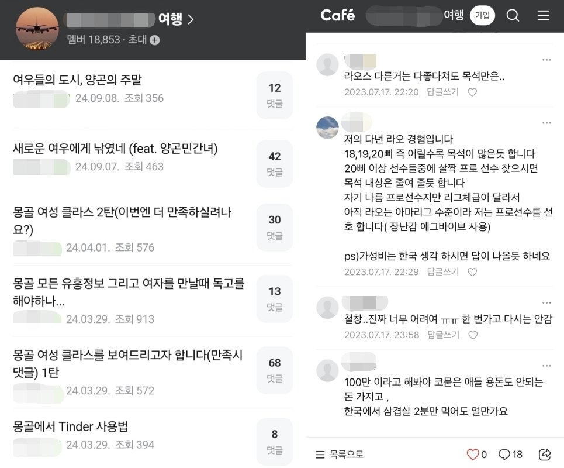Open the 68 댓글 comment count badge
This screenshot has width=564, height=468.
275,370
